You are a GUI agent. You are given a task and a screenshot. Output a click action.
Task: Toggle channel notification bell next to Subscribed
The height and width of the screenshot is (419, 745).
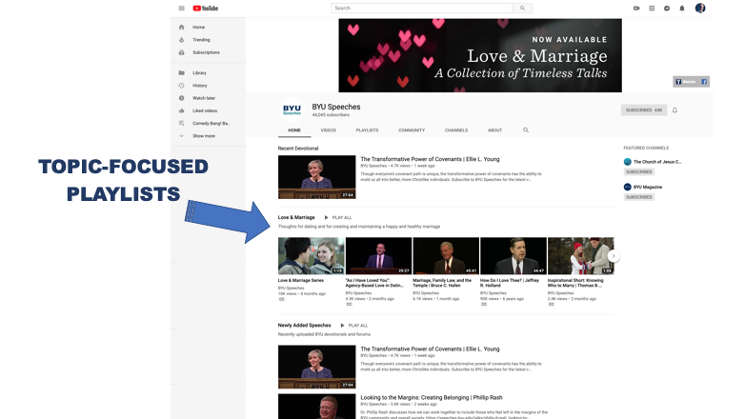pos(675,110)
